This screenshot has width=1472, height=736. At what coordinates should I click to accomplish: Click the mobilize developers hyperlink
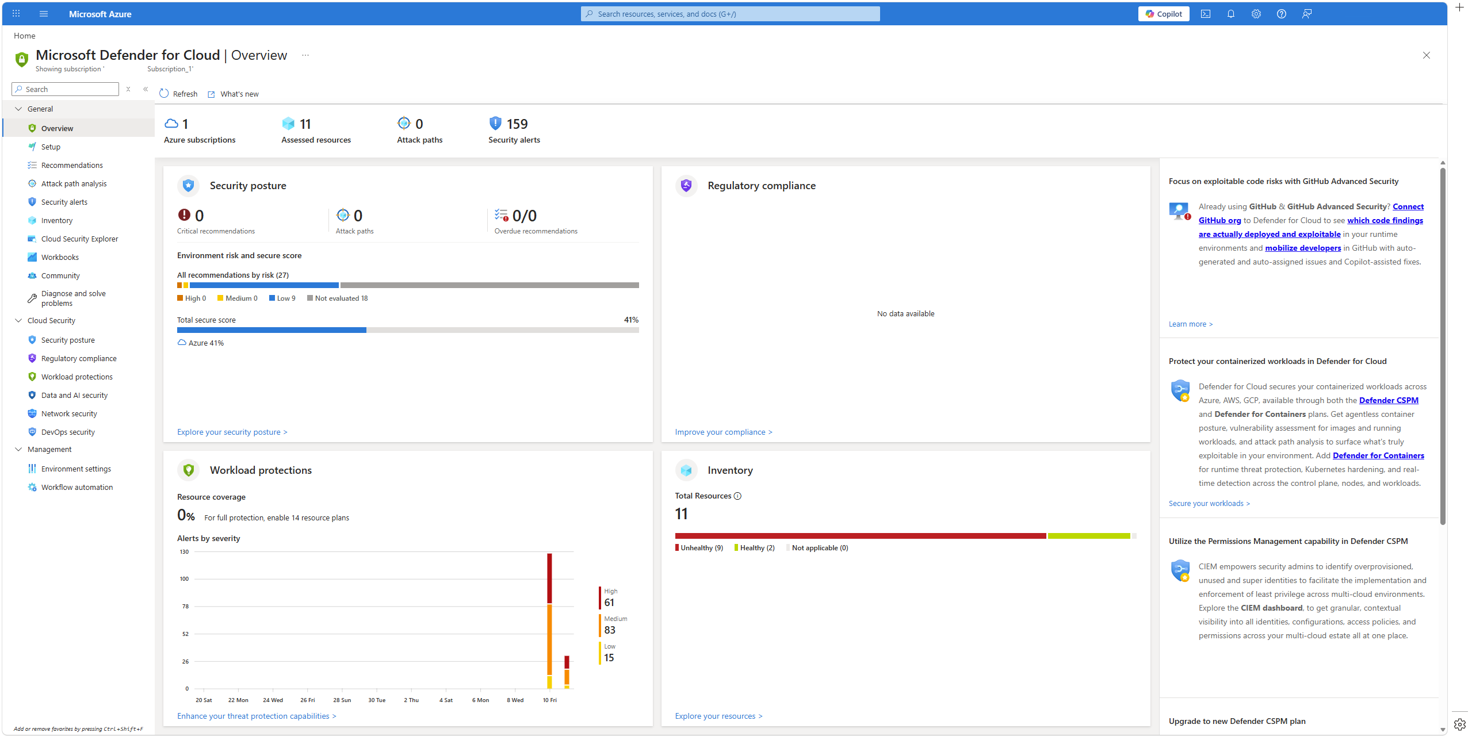pos(1303,248)
